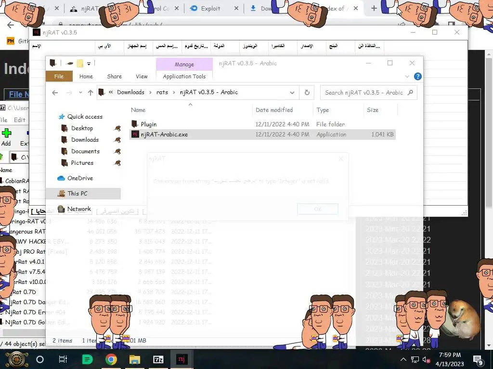Click the njRAT v0.3.5 title bar icon
Screen dimensions: 493x369
tap(37, 32)
